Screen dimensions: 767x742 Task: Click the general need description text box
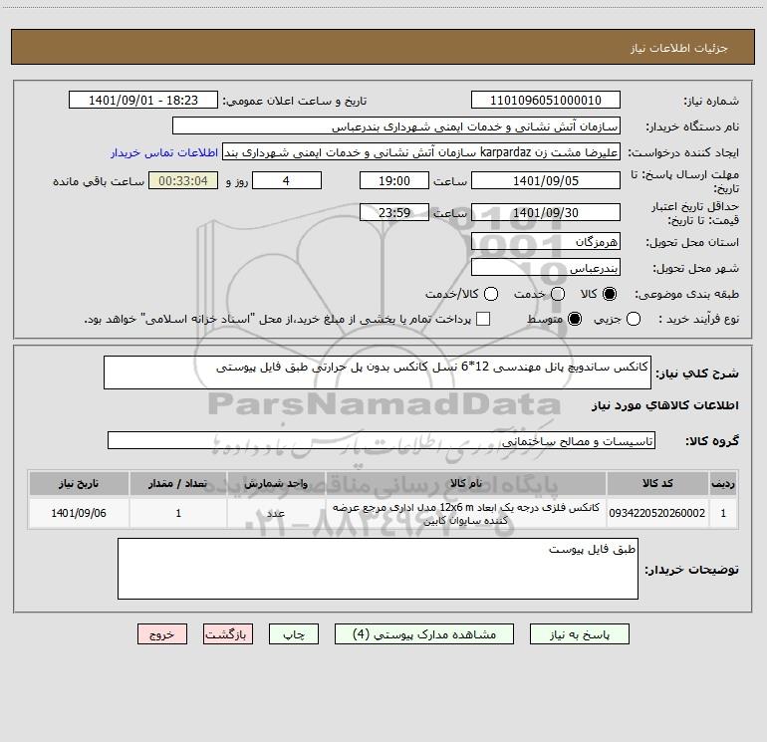click(378, 372)
